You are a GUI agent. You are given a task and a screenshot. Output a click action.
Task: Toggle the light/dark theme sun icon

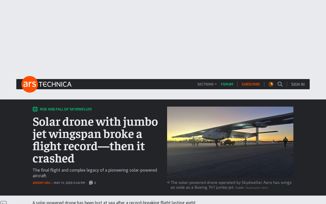[271, 84]
